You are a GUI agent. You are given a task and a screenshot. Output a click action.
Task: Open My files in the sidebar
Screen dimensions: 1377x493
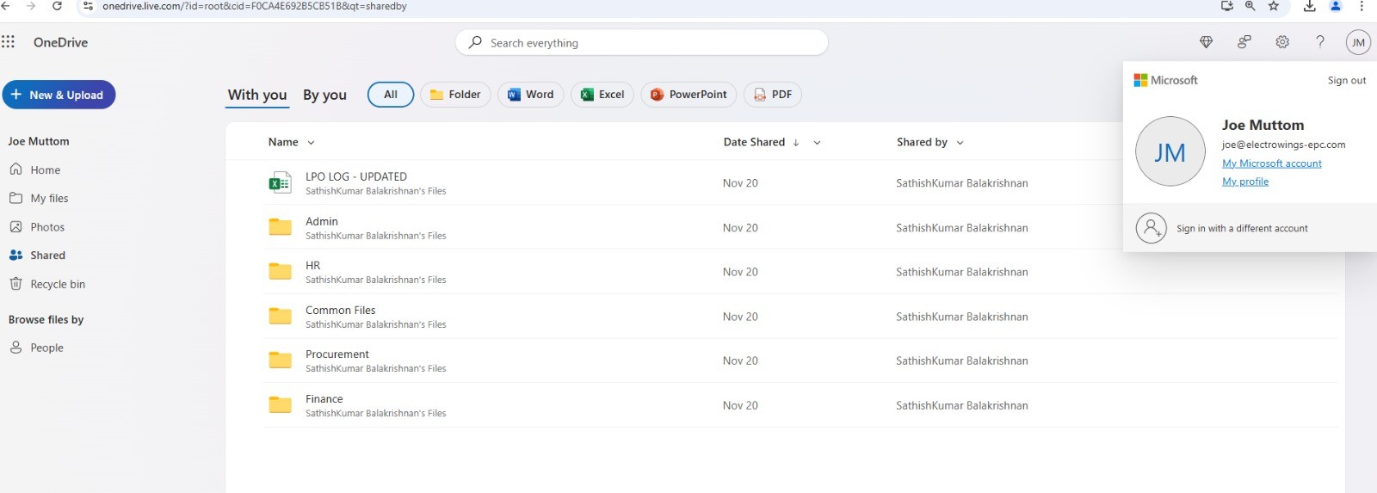(39, 199)
